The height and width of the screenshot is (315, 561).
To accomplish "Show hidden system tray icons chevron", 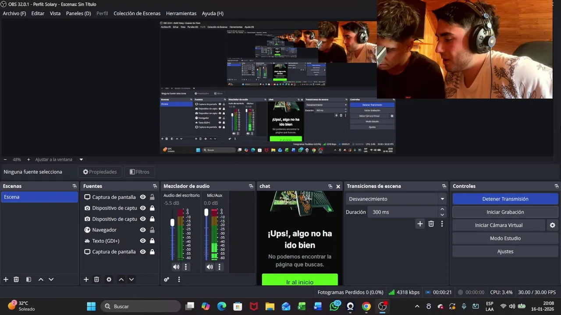I will [x=417, y=306].
